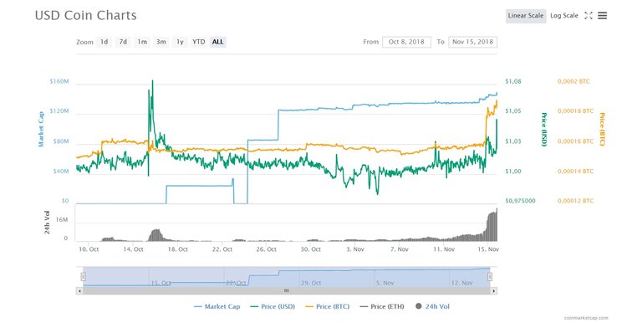Open the chart hamburger menu icon

[x=602, y=16]
